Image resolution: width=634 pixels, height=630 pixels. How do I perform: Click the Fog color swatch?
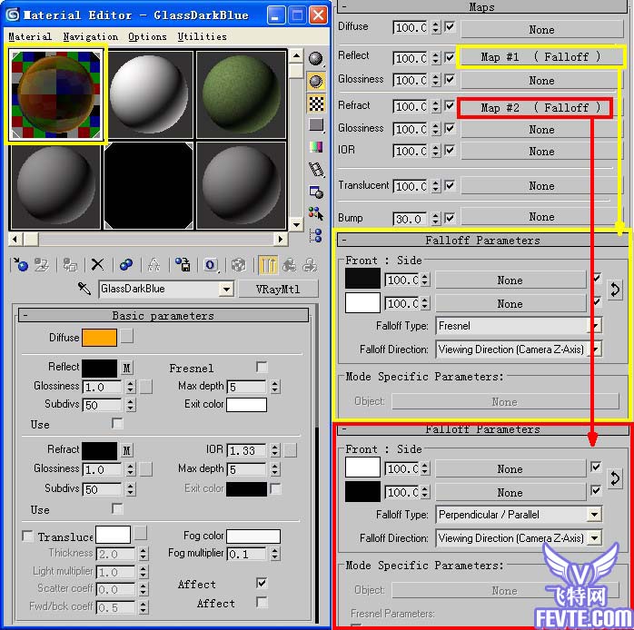click(253, 536)
